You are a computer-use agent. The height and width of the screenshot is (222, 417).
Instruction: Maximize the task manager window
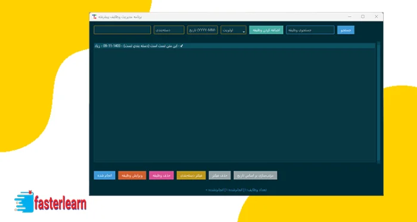click(x=363, y=17)
